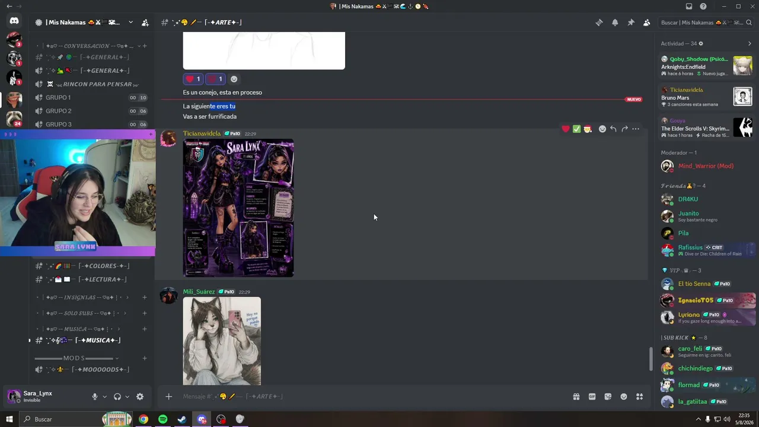This screenshot has height=427, width=759.
Task: Toggle headphone deafen
Action: pos(117,397)
